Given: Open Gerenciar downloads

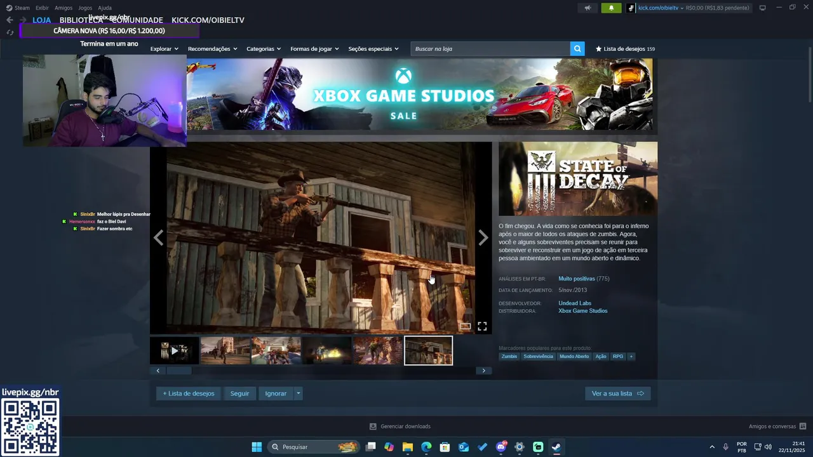Looking at the screenshot, I should 400,427.
